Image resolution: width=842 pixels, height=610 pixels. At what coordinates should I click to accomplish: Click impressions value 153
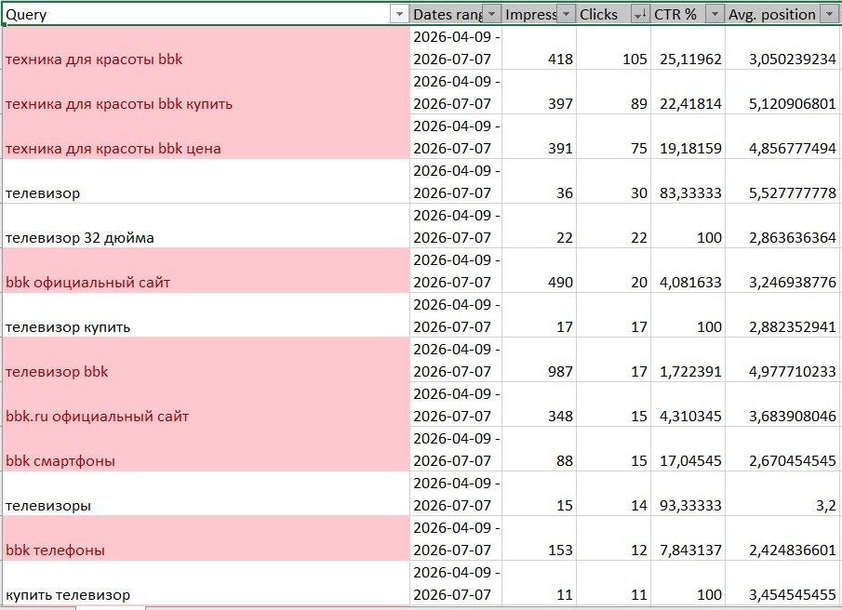(x=539, y=538)
